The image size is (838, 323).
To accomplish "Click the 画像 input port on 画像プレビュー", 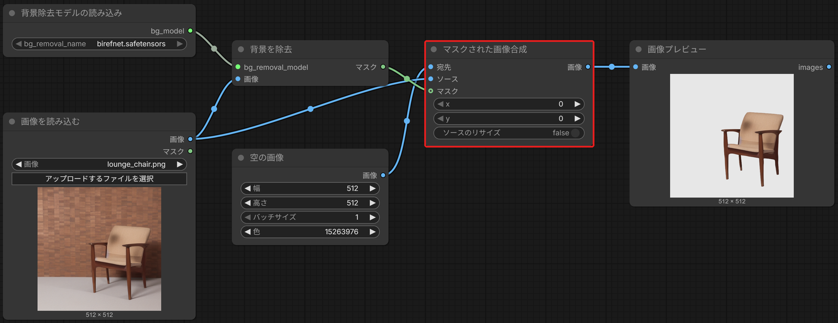I will coord(635,67).
